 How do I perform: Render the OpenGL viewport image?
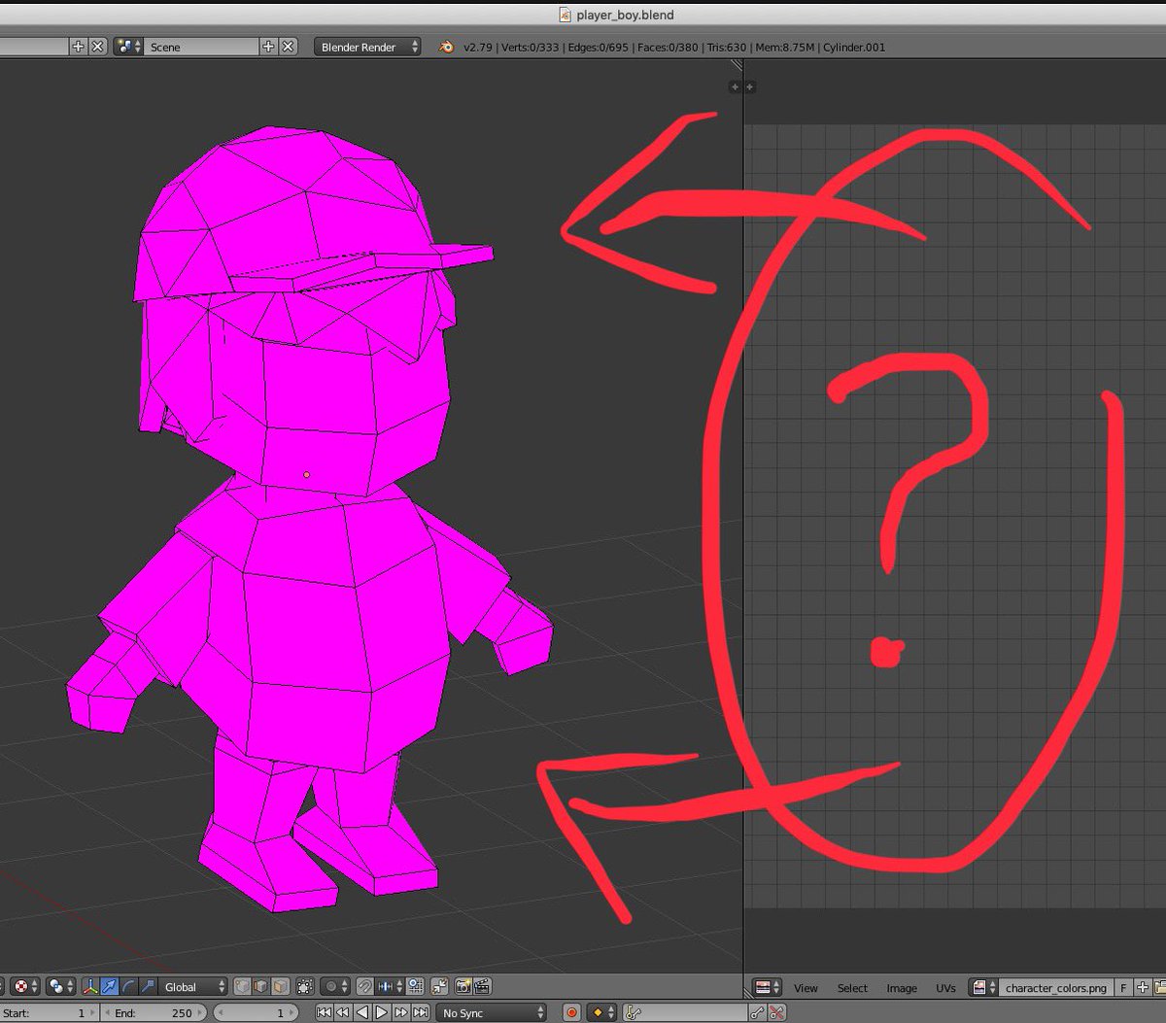pos(463,987)
